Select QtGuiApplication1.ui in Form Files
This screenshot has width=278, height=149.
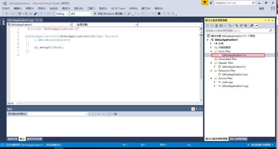coord(234,55)
